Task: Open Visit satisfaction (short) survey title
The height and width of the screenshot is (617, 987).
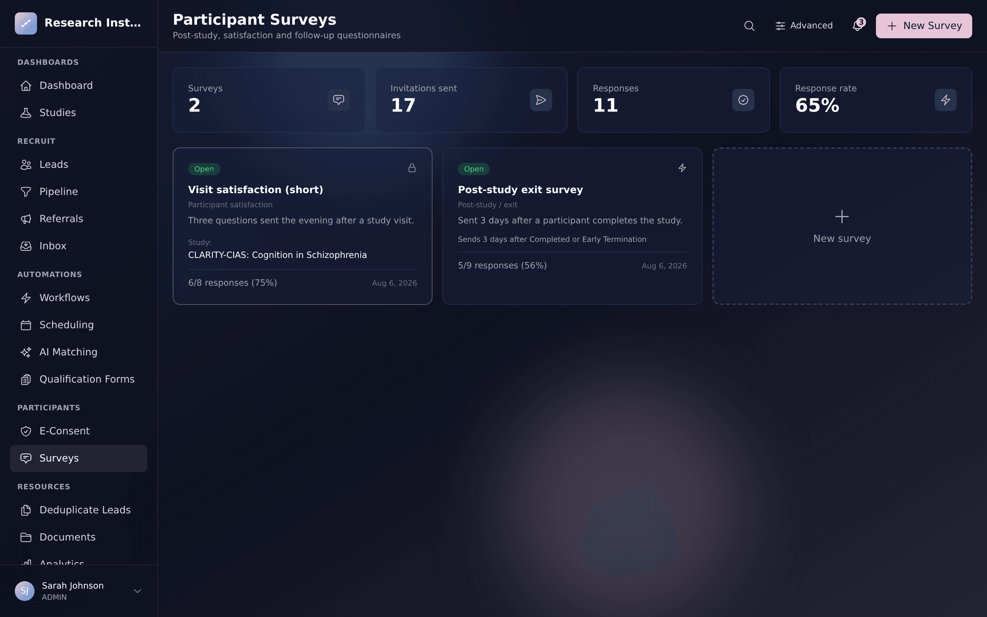Action: point(255,190)
